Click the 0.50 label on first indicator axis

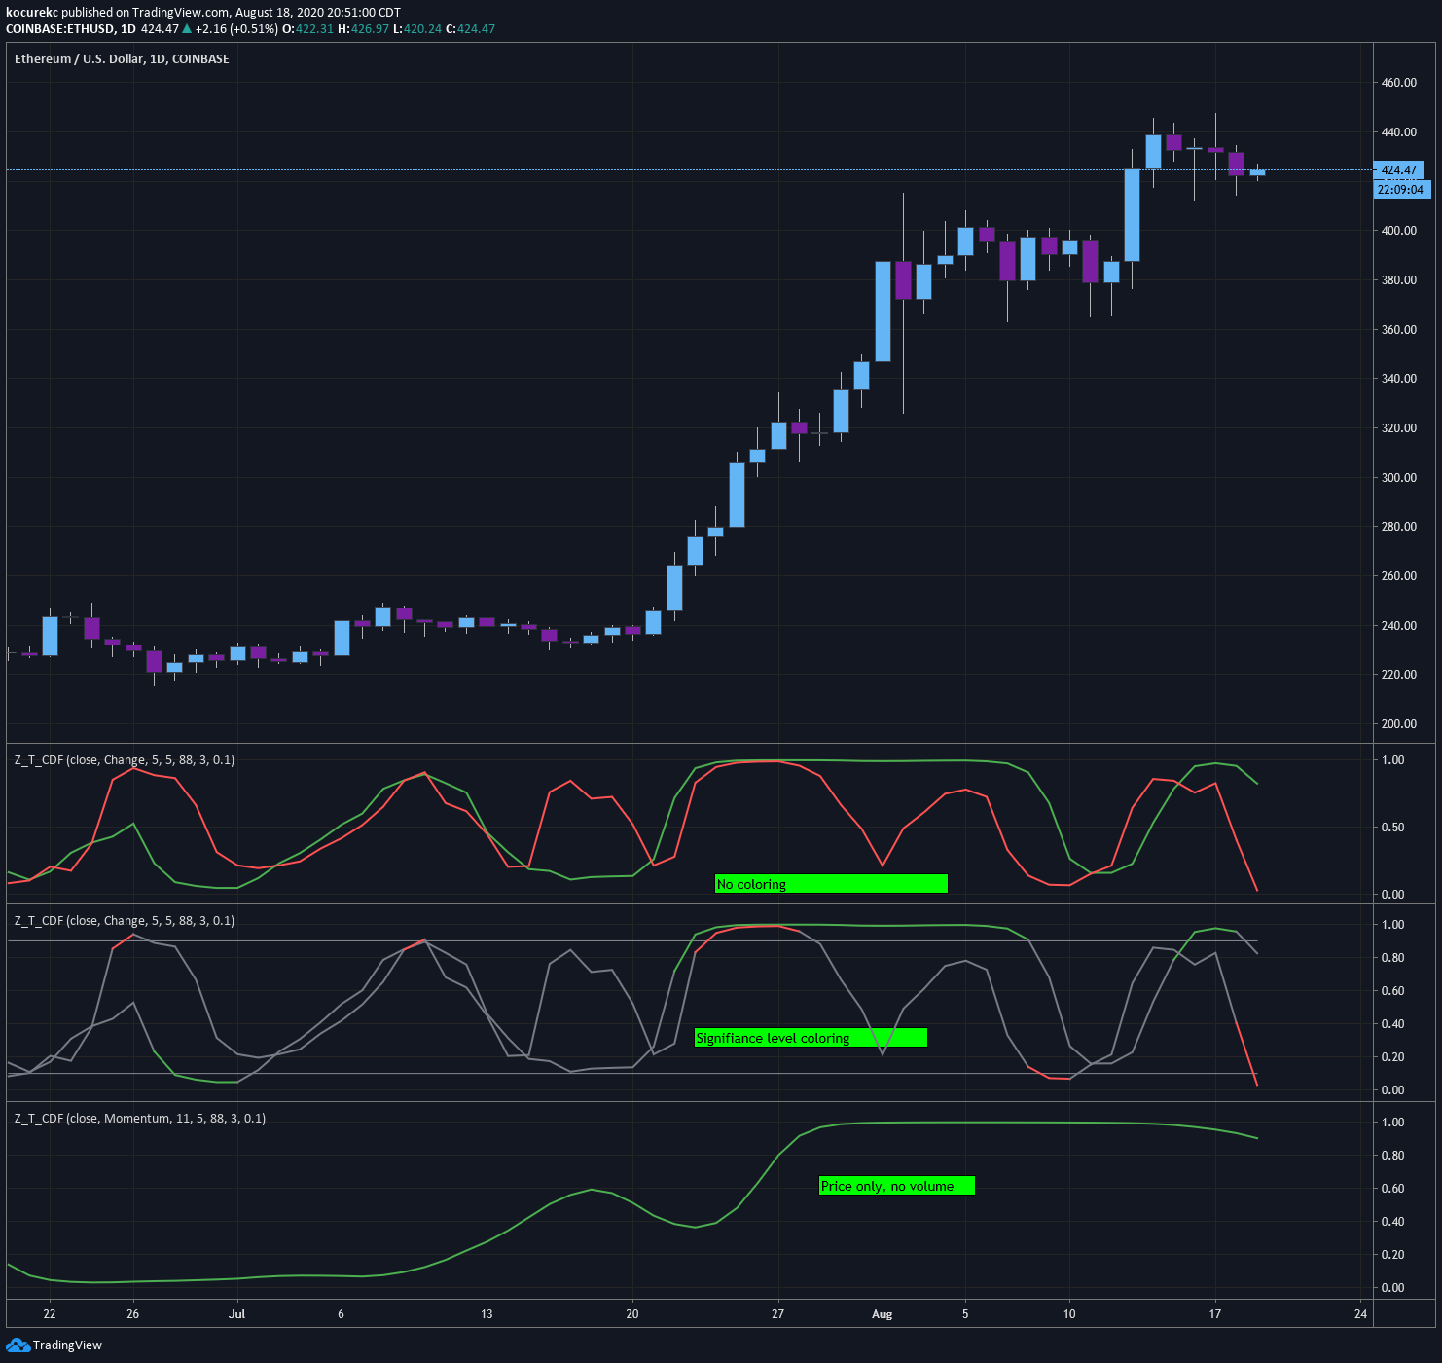click(1393, 828)
